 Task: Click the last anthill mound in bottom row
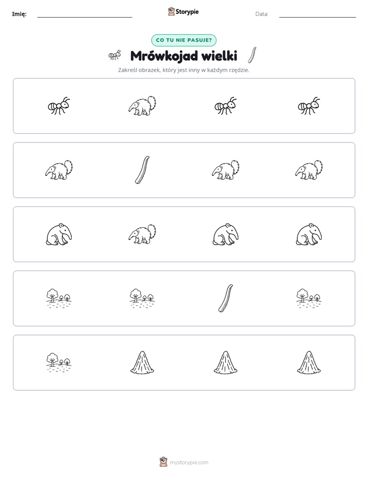point(309,362)
